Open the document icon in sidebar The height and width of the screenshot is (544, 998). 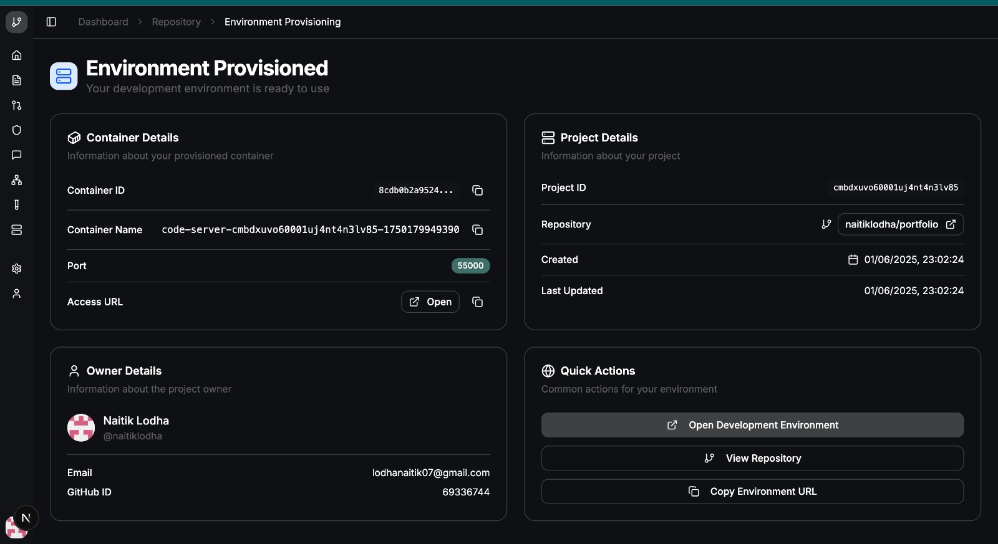tap(17, 80)
